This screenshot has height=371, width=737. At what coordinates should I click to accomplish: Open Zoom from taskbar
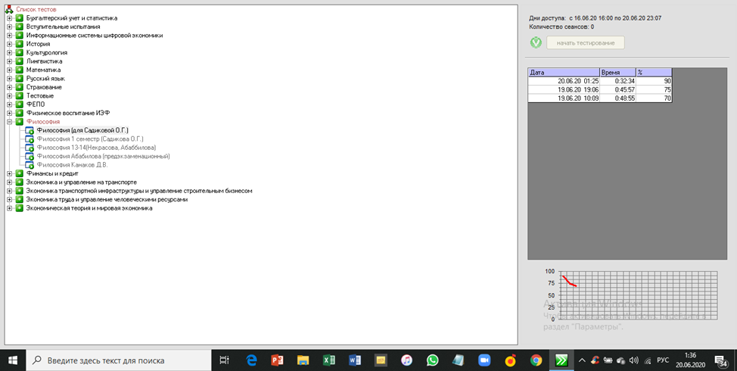[x=484, y=360]
